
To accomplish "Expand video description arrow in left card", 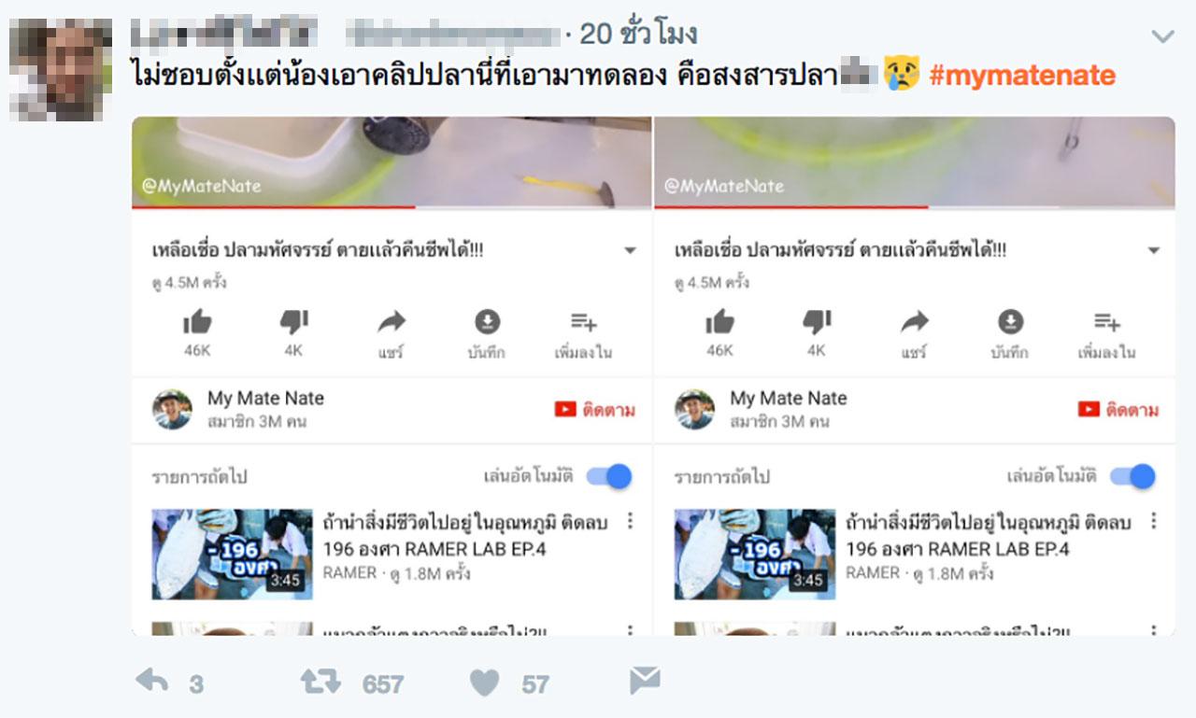I will coord(630,251).
